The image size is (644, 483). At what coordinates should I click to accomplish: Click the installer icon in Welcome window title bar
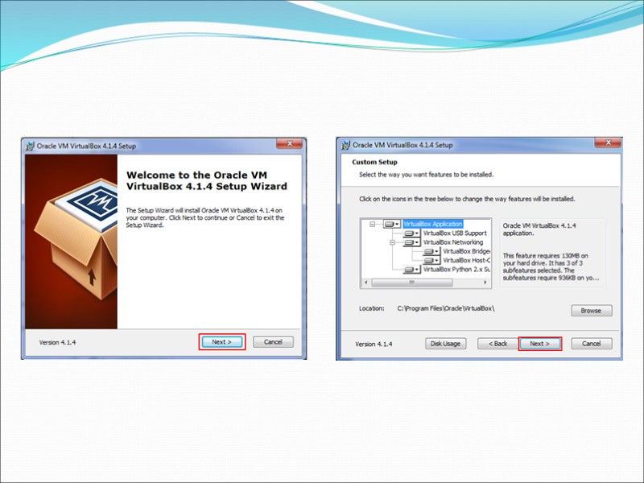30,146
